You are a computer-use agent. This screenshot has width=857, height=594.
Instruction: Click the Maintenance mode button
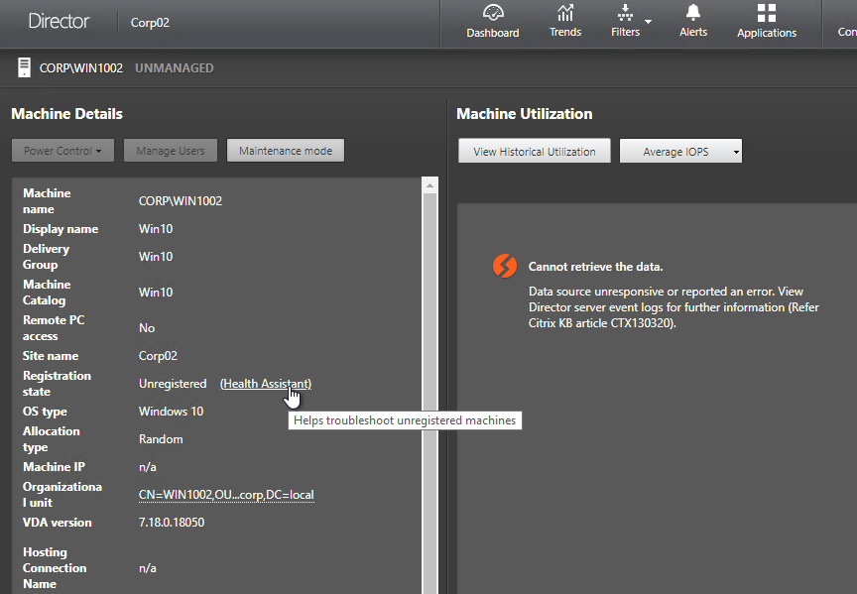pos(286,151)
